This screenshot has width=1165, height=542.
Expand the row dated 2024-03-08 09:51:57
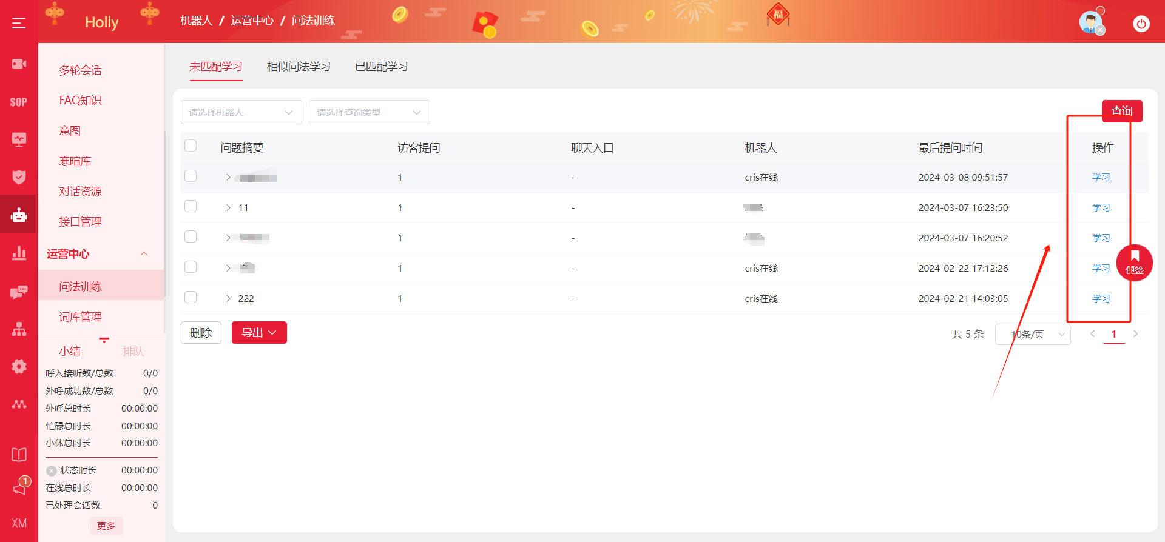(228, 178)
